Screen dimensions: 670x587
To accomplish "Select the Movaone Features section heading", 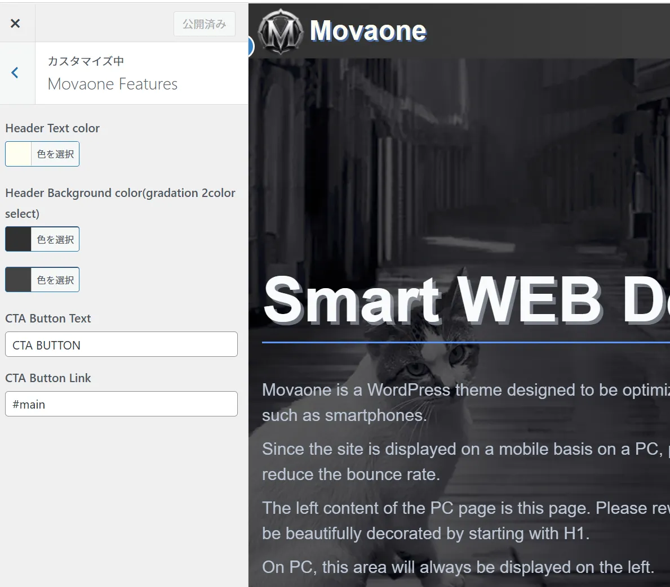I will (x=113, y=84).
